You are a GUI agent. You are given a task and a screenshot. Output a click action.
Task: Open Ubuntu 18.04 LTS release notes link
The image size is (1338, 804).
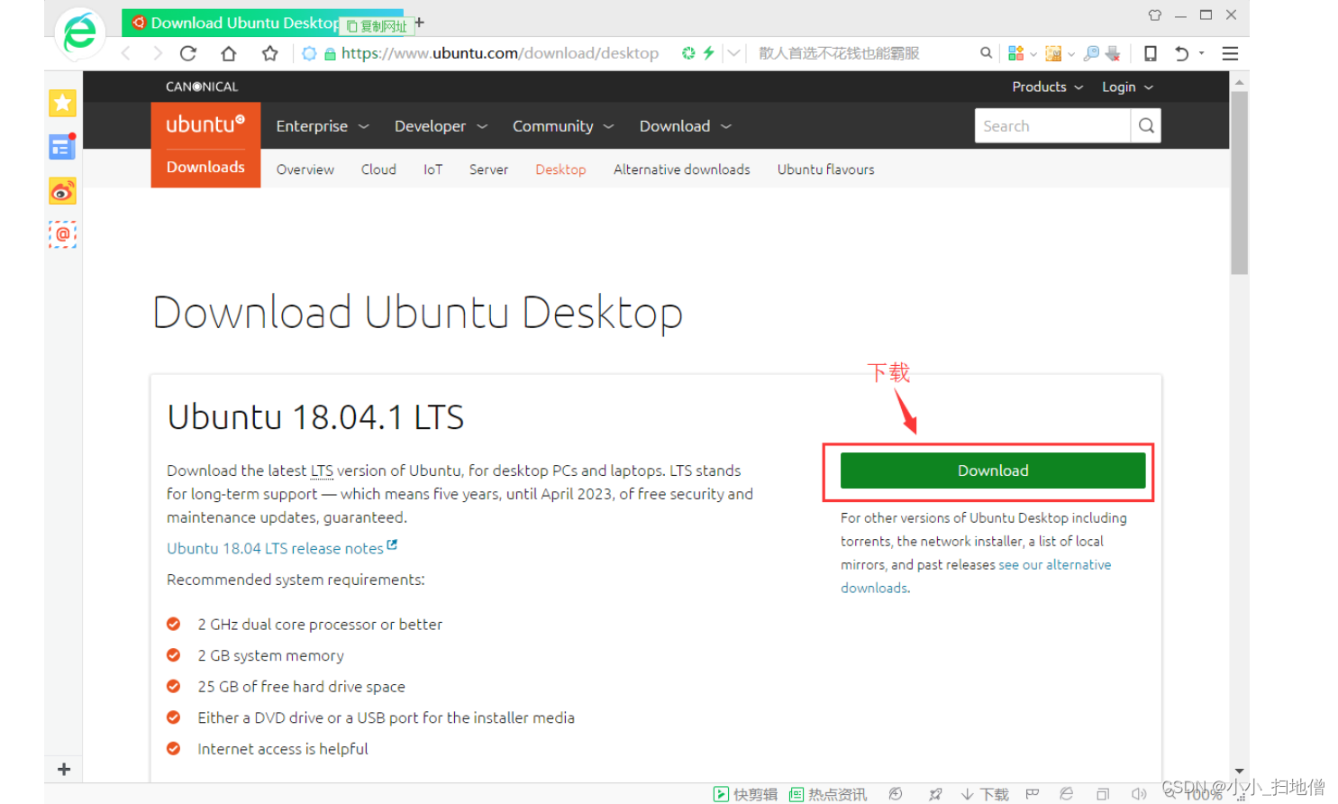point(282,548)
